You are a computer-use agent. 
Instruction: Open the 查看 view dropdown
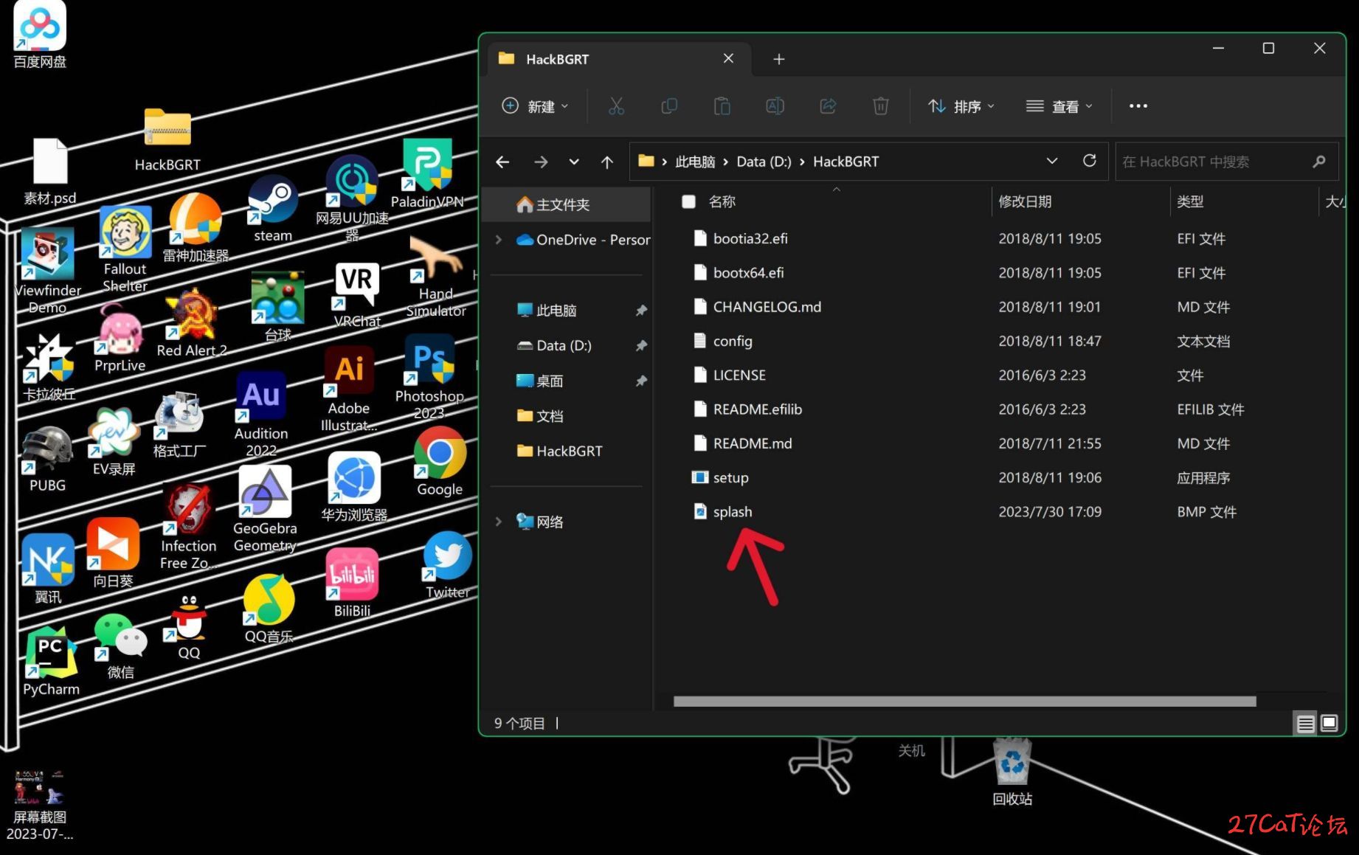(x=1059, y=106)
